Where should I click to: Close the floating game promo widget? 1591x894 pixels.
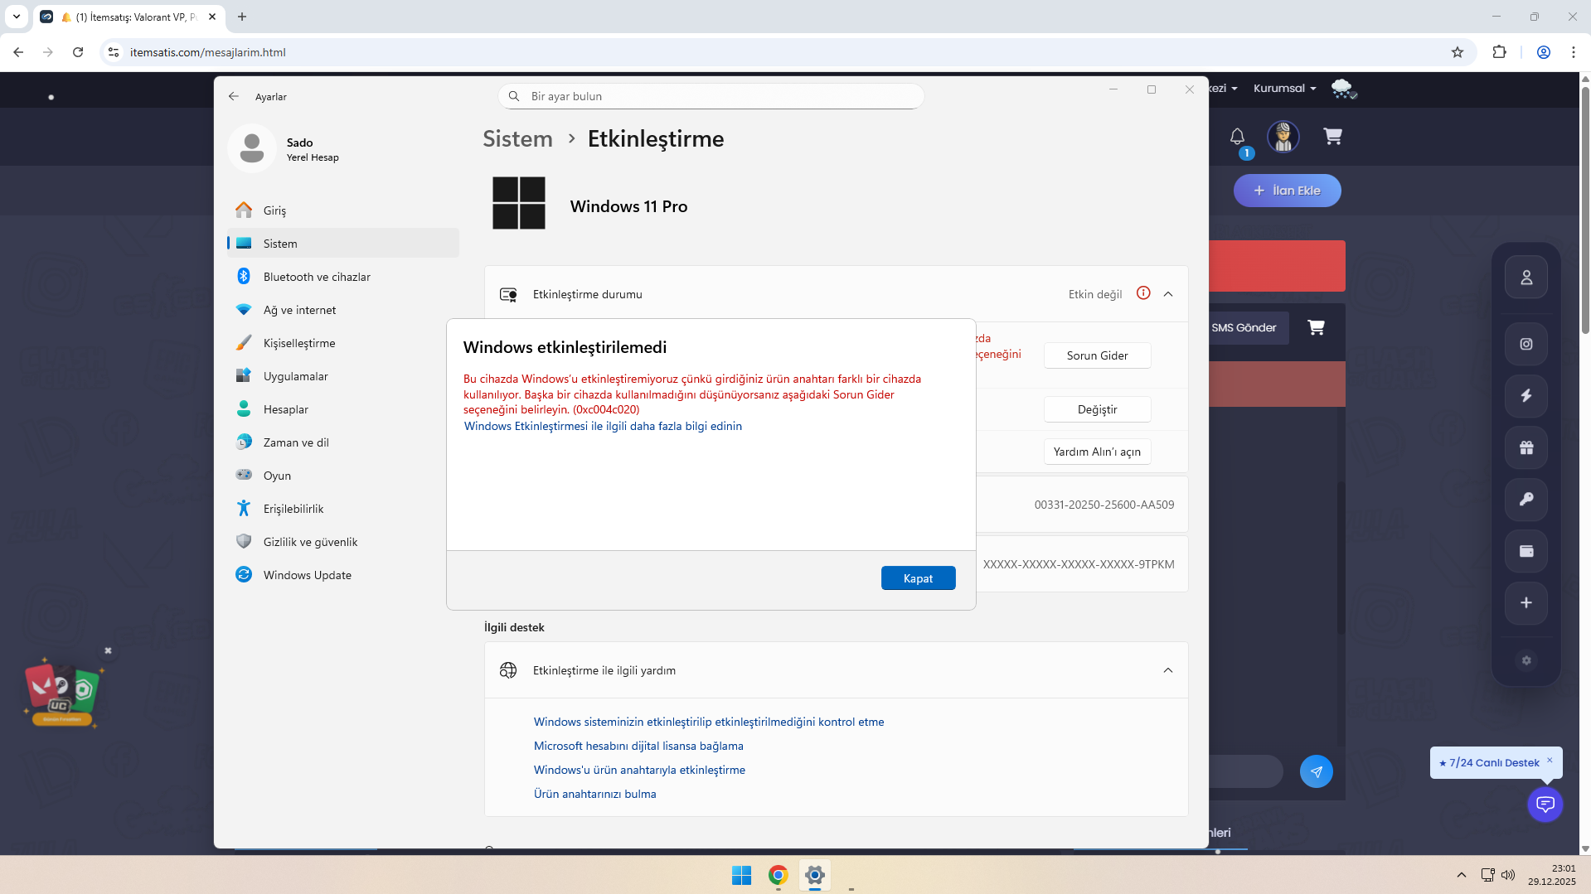[x=108, y=650]
